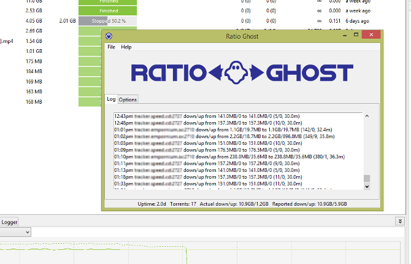411x264 pixels.
Task: Click the Finished bar in the 2.53 GB row
Action: tap(108, 11)
